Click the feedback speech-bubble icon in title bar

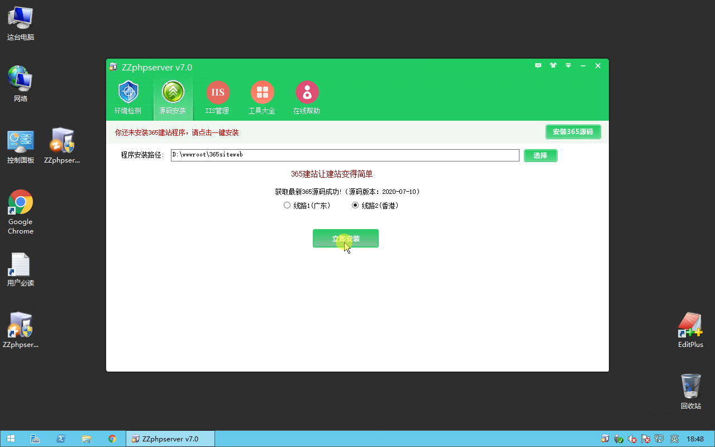point(538,66)
